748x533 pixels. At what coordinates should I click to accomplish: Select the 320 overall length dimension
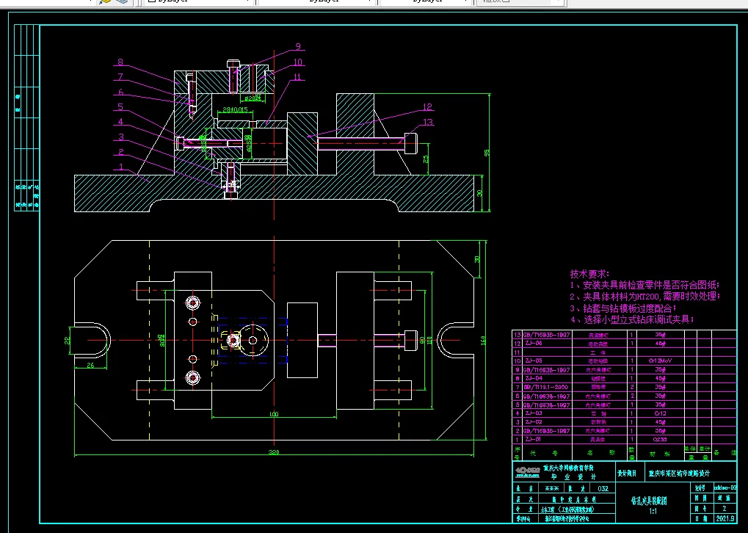(274, 452)
